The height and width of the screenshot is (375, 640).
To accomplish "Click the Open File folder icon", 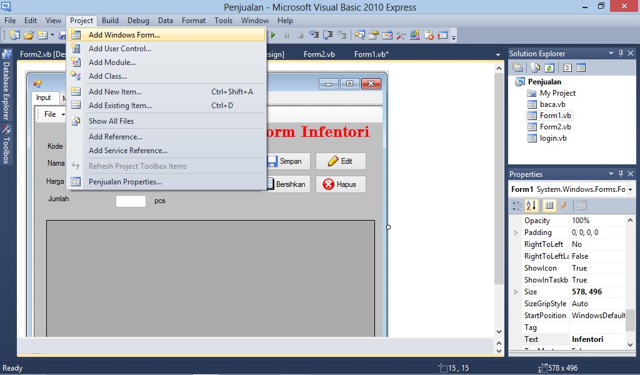I will pos(29,35).
